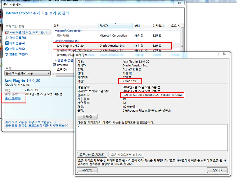Select the 토론(D) add-on row
This screenshot has height=178, width=237.
tap(62, 70)
